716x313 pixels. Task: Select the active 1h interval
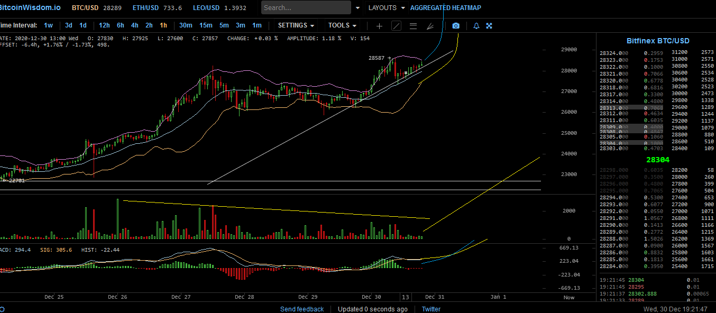click(163, 25)
